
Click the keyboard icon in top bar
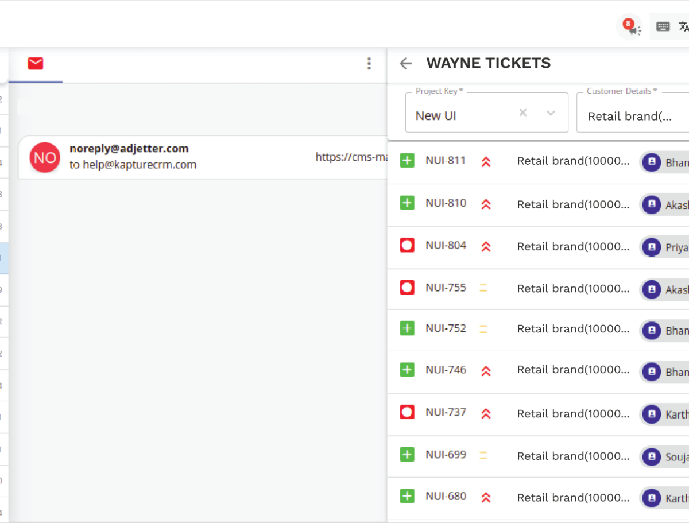click(x=663, y=26)
